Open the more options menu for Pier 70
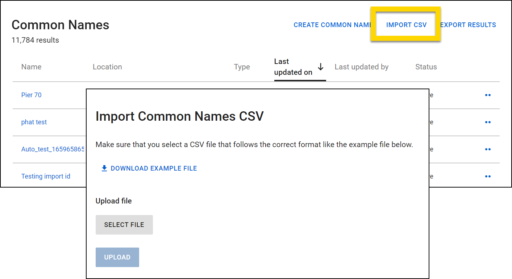This screenshot has height=279, width=512. pos(488,95)
